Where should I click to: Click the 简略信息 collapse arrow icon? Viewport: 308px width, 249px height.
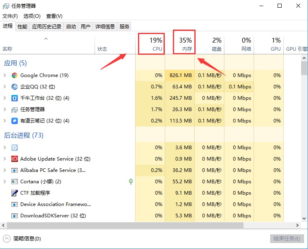(6, 239)
